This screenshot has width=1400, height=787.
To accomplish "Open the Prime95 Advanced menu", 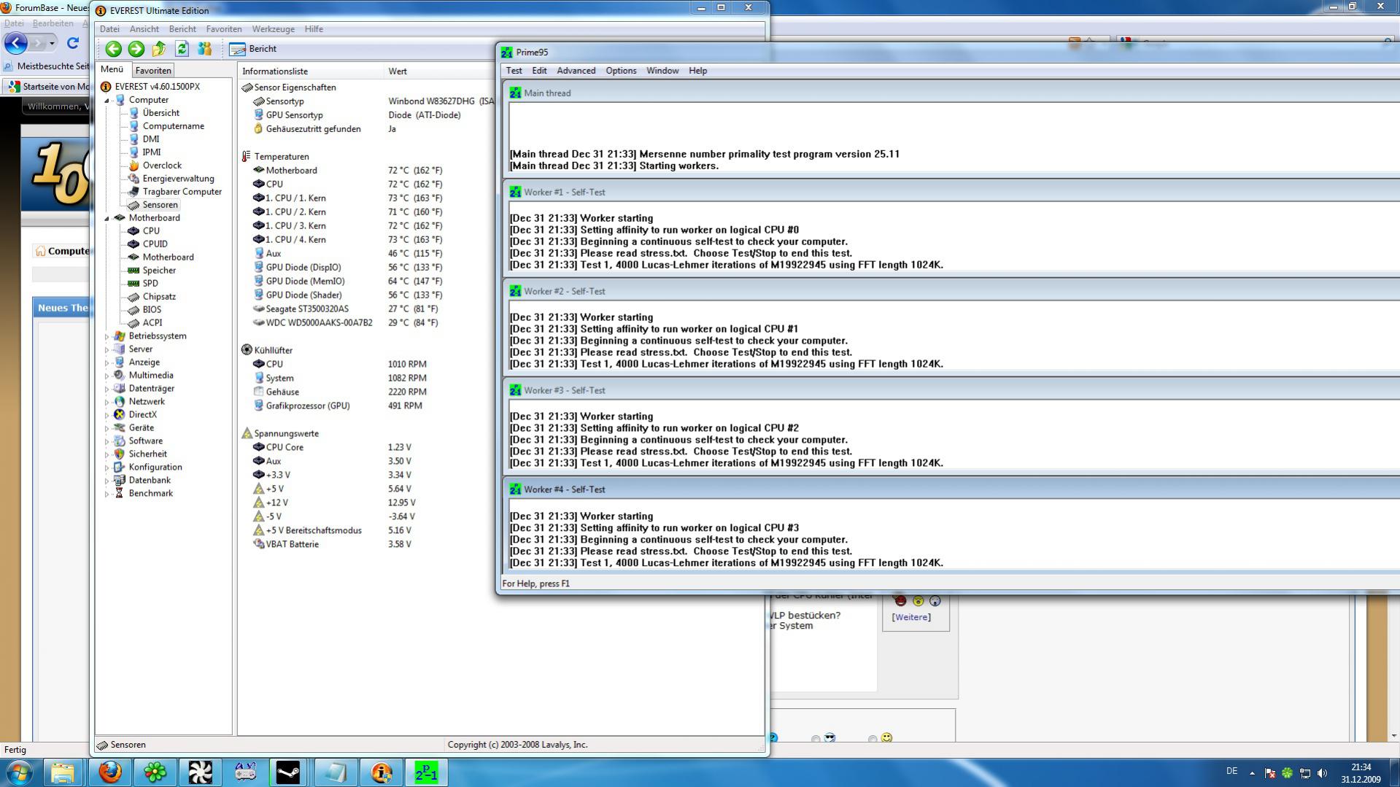I will coord(576,71).
